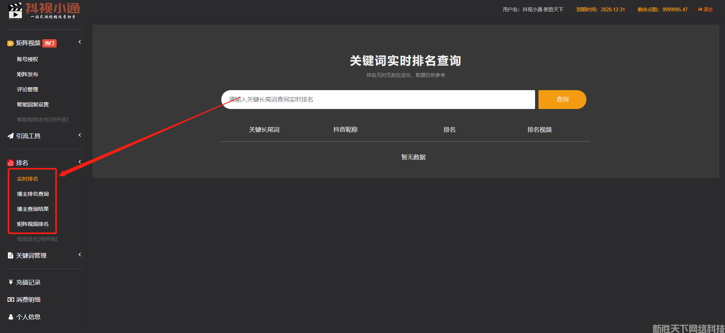
Task: Open 矩阵视频排名 submenu item
Action: 33,224
